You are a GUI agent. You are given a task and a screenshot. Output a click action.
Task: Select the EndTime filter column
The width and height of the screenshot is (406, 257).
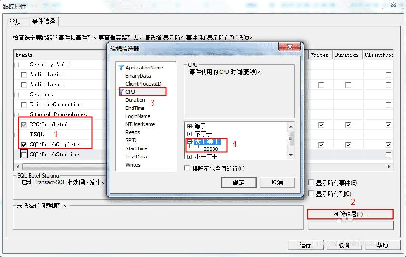135,108
